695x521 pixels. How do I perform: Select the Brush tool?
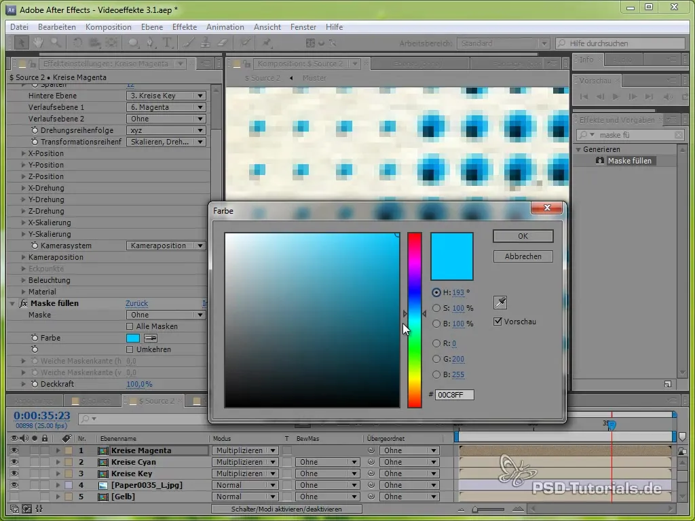[x=189, y=43]
